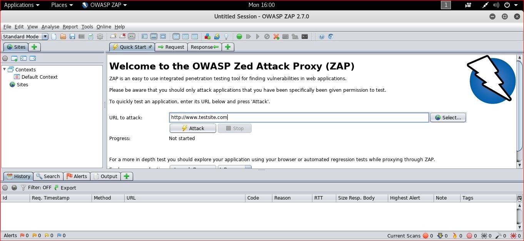524x241 pixels.
Task: Open Session Properties from the toolbar
Action: point(91,36)
